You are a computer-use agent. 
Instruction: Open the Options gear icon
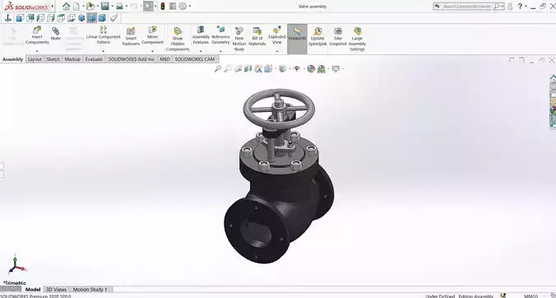click(x=183, y=6)
